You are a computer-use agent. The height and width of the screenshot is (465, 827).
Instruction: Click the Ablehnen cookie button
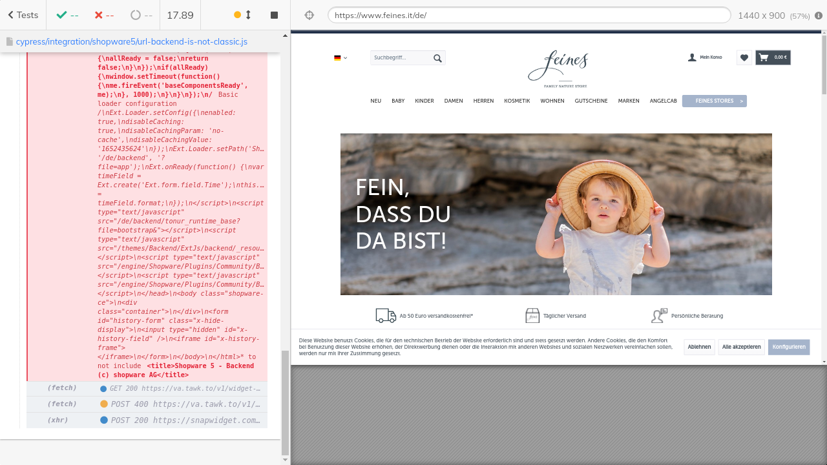click(x=699, y=347)
